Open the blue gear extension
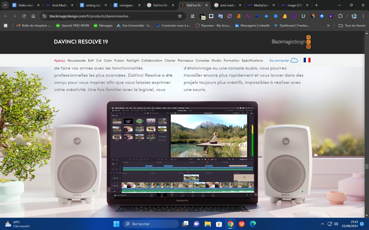The image size is (369, 230). click(x=322, y=16)
